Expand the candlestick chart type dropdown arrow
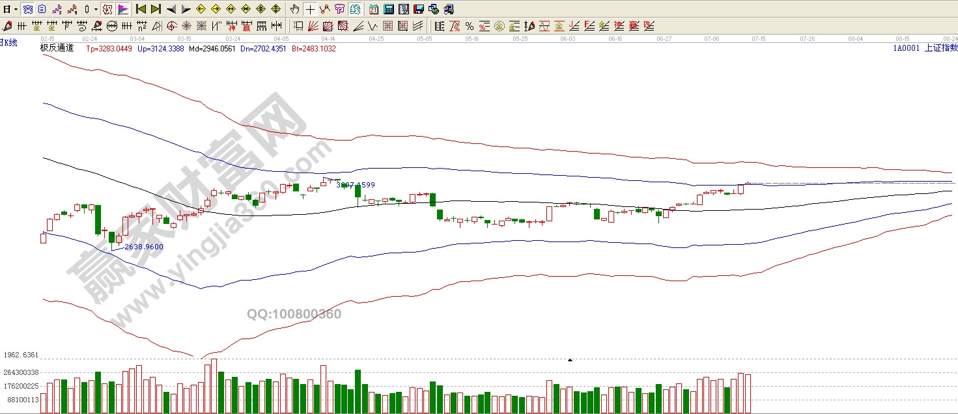The image size is (958, 414). tap(96, 9)
